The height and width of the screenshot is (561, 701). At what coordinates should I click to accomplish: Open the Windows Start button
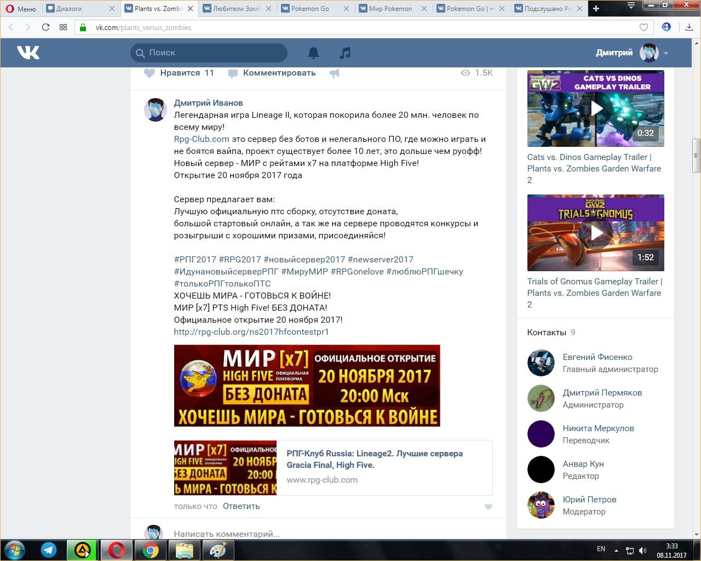[x=15, y=550]
